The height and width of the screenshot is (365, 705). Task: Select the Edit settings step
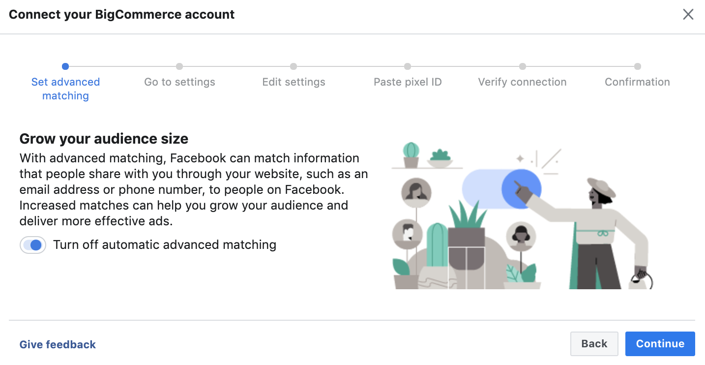tap(294, 82)
